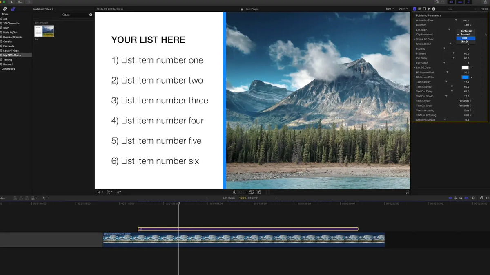This screenshot has width=490, height=275.
Task: Click the viewer Play button
Action: [234, 192]
